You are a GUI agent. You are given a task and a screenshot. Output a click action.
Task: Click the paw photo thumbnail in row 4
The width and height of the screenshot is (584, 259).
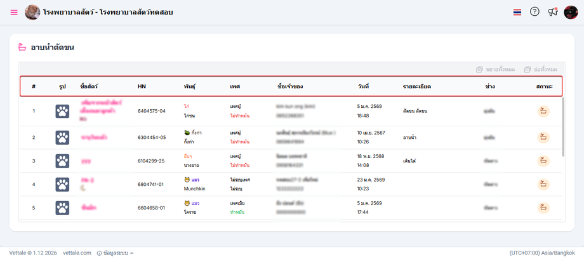pyautogui.click(x=62, y=185)
